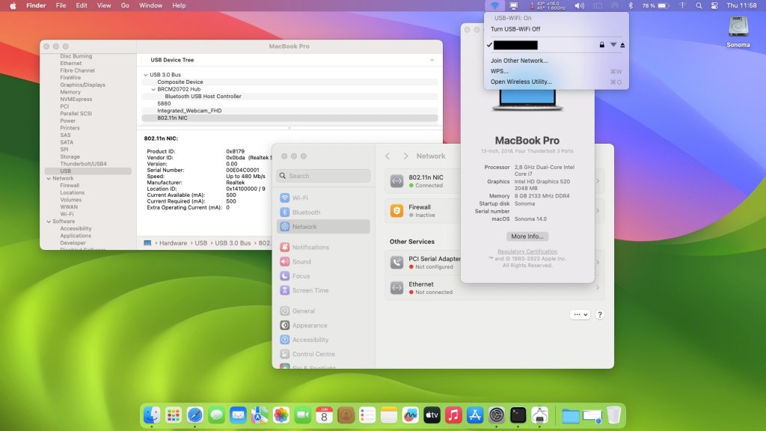Collapse the BRCM20702 Hub node

[x=153, y=89]
